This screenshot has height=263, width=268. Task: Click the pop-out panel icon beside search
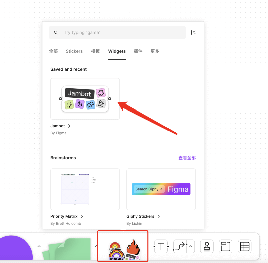click(x=194, y=33)
